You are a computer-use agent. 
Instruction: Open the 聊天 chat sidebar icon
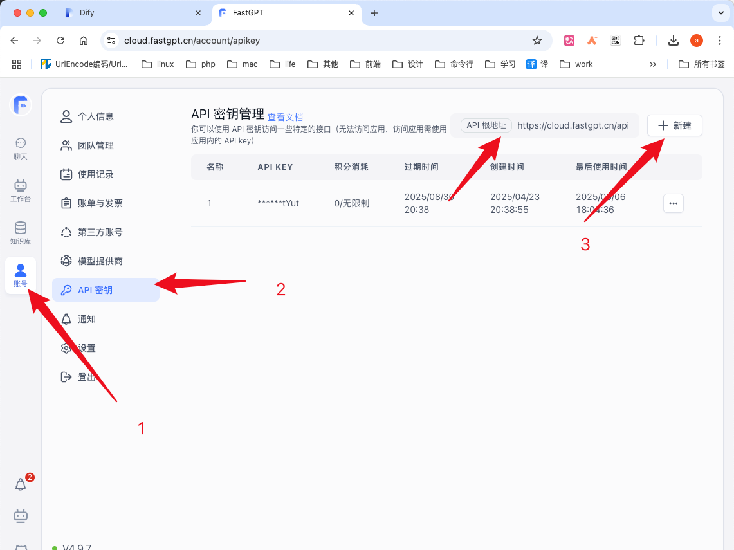click(21, 149)
